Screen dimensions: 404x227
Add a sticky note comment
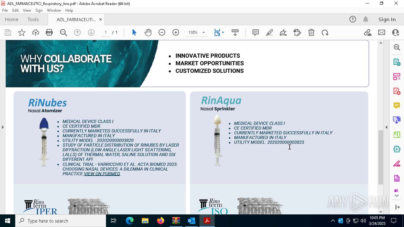(x=256, y=32)
